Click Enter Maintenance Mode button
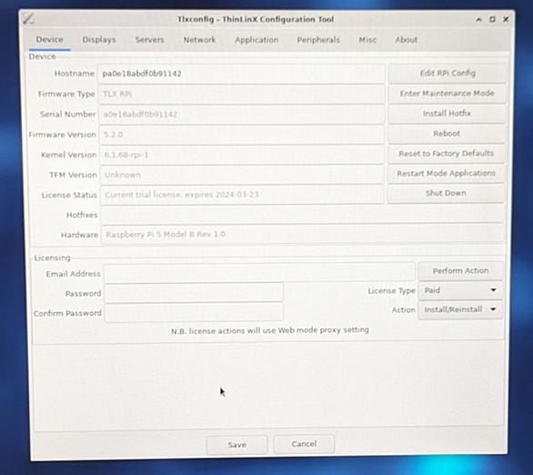The height and width of the screenshot is (475, 533). 447,93
